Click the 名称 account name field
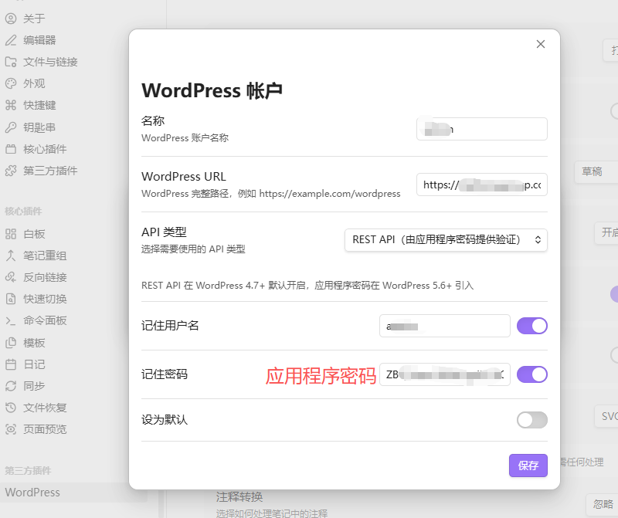This screenshot has width=618, height=518. (x=481, y=129)
